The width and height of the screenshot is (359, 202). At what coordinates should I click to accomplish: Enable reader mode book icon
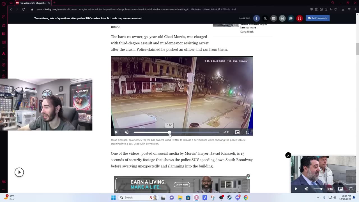[311, 9]
